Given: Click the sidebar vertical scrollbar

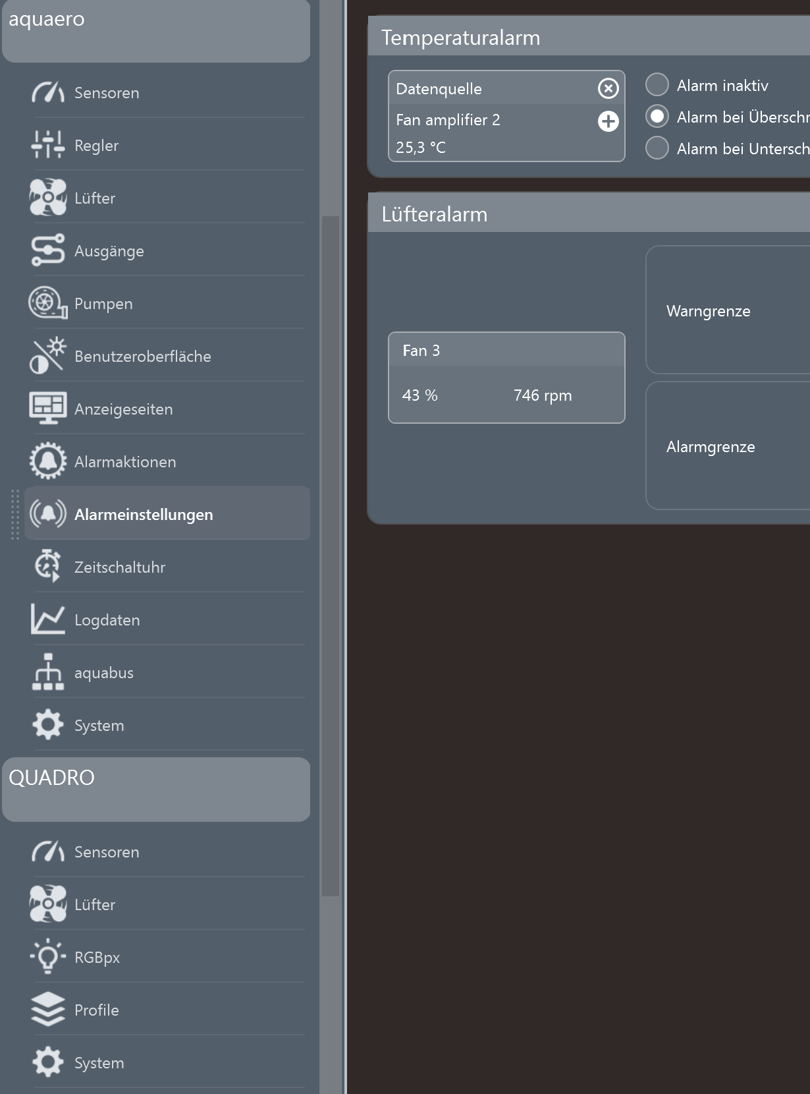Looking at the screenshot, I should pyautogui.click(x=330, y=554).
